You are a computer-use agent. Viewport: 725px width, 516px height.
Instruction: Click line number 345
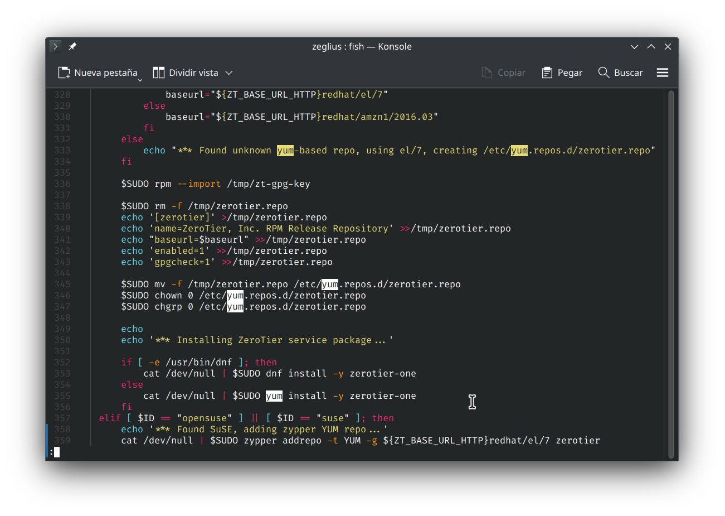click(x=62, y=284)
